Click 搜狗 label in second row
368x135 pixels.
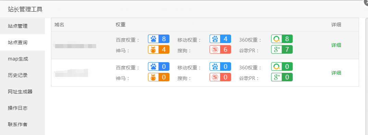tap(184, 78)
